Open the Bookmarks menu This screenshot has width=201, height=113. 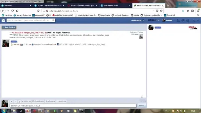point(27,1)
